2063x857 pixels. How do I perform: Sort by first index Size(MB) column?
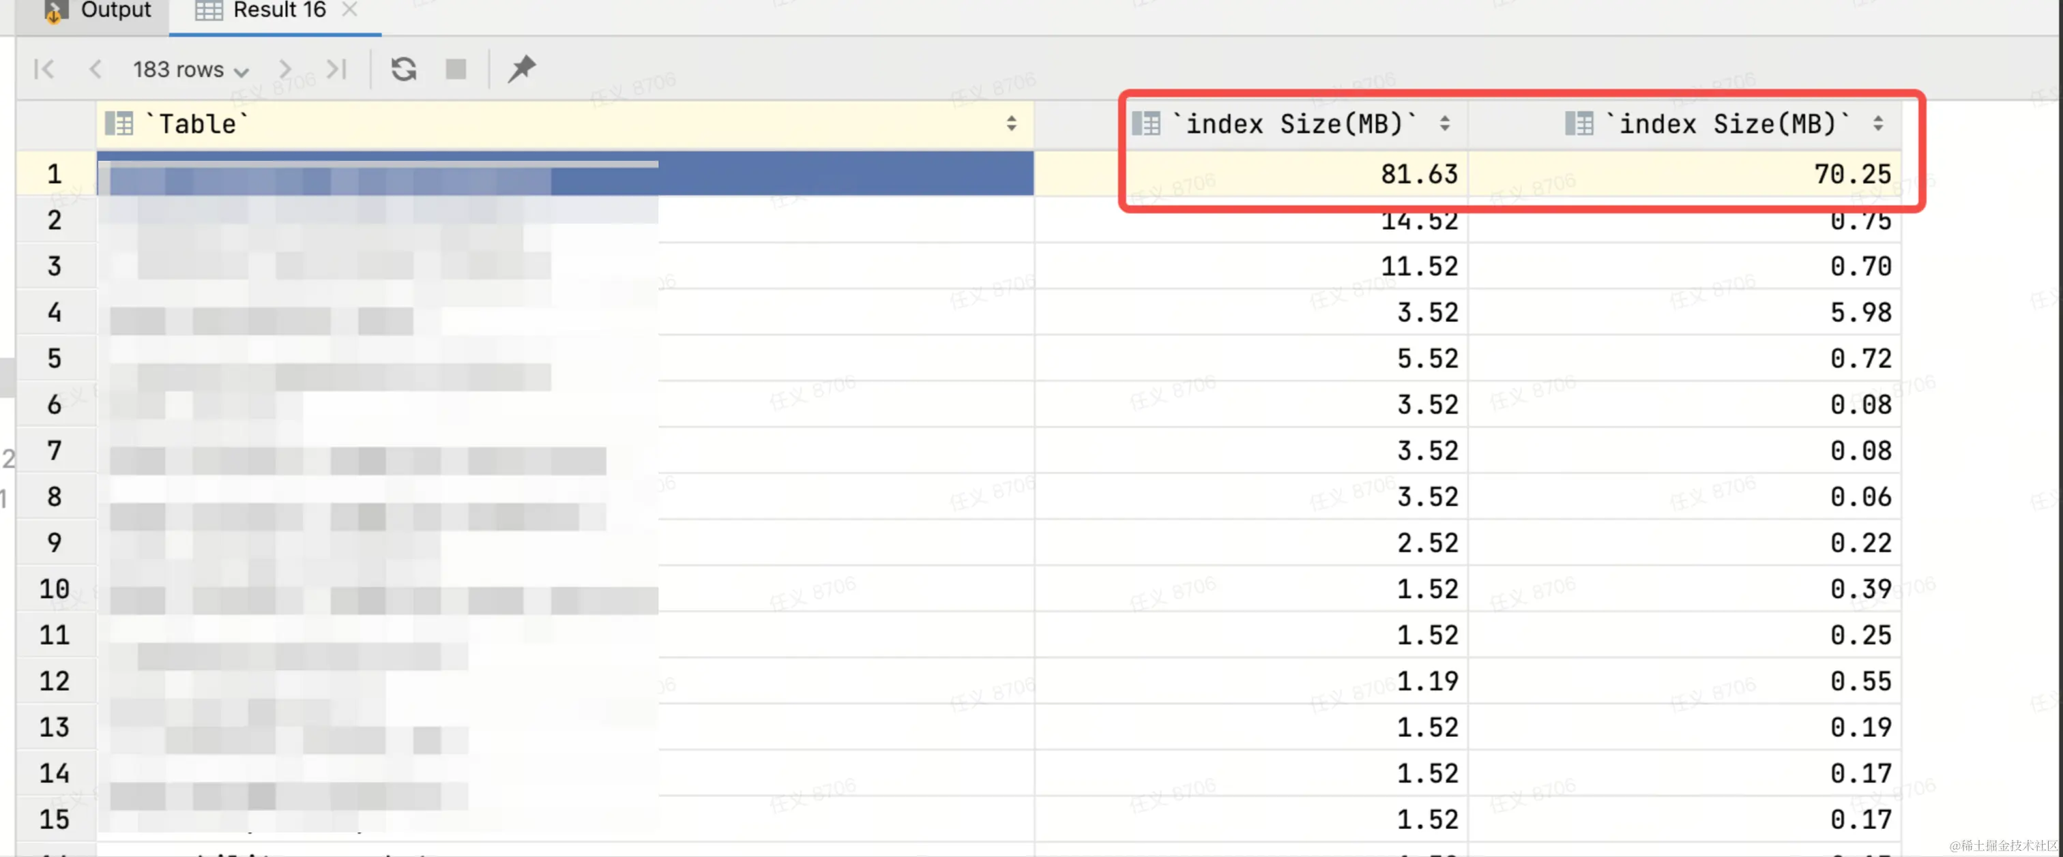coord(1444,124)
